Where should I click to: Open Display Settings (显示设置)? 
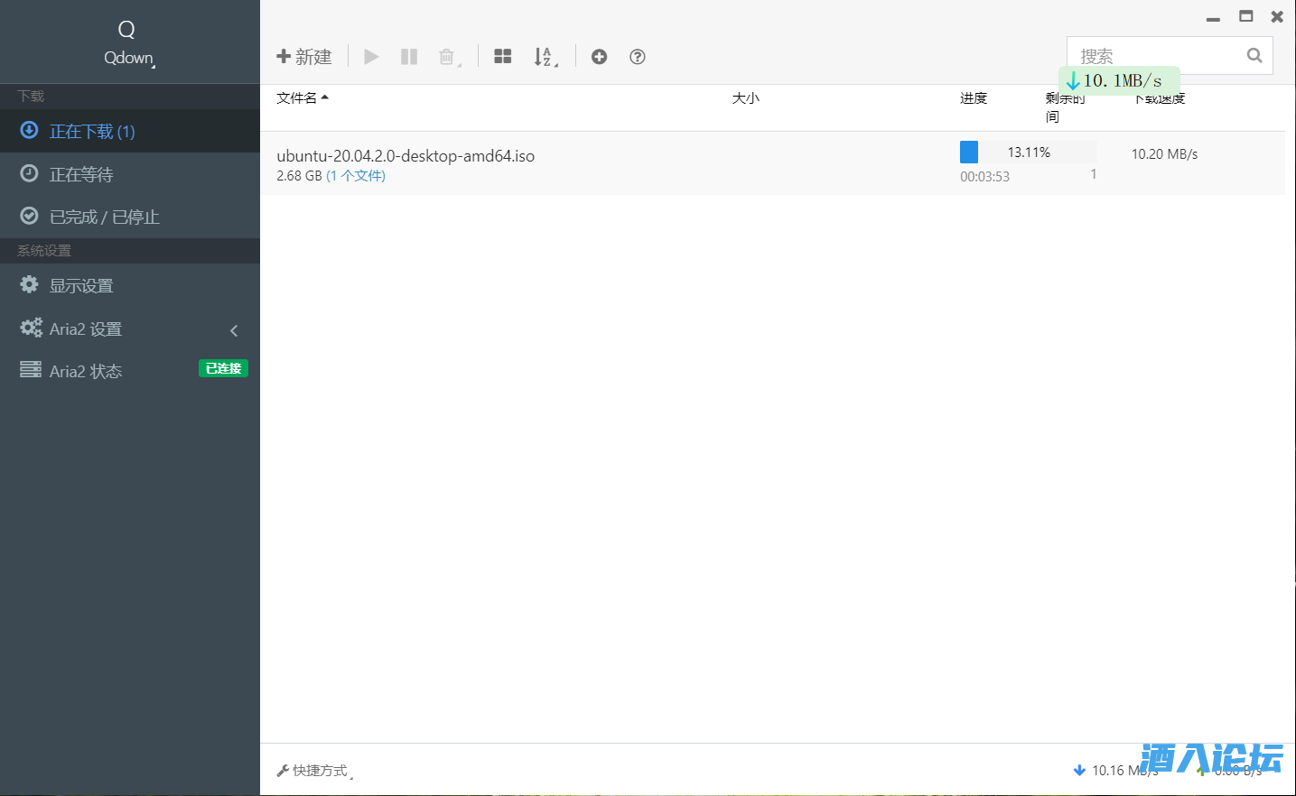81,286
